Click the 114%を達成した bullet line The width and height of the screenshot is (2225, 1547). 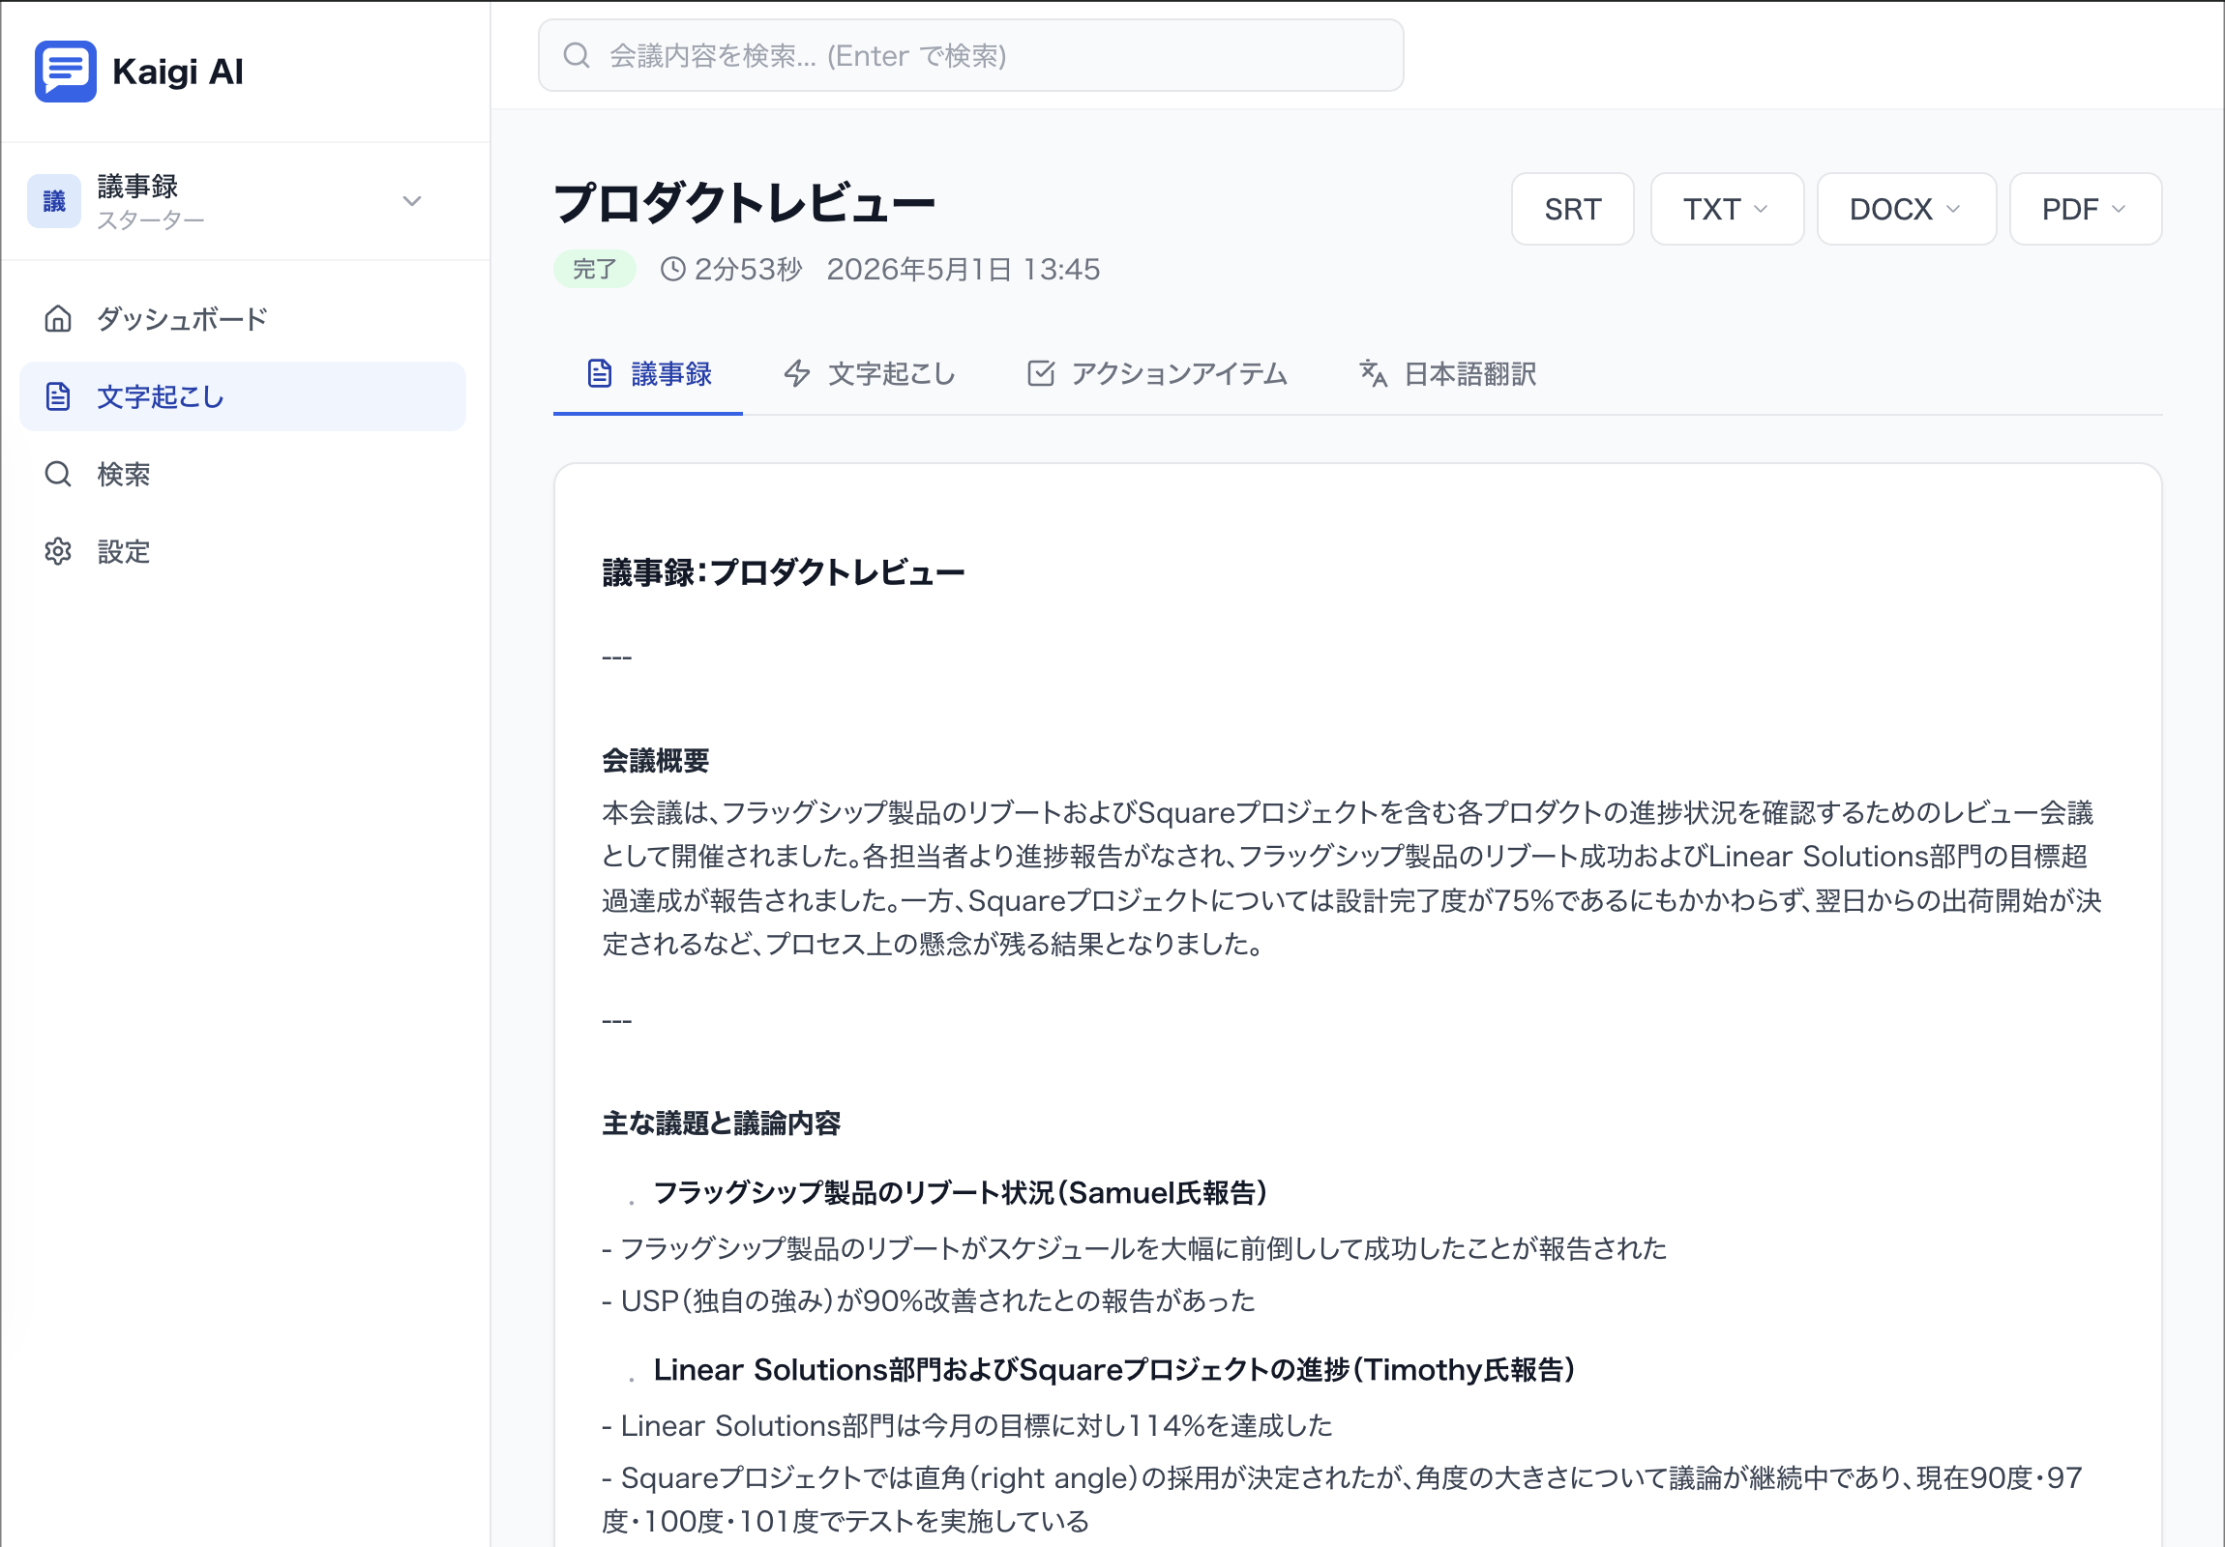pos(967,1425)
